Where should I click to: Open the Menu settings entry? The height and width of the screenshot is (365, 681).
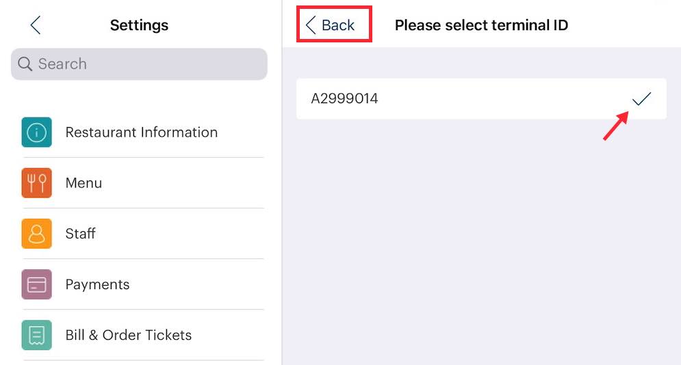(x=84, y=182)
